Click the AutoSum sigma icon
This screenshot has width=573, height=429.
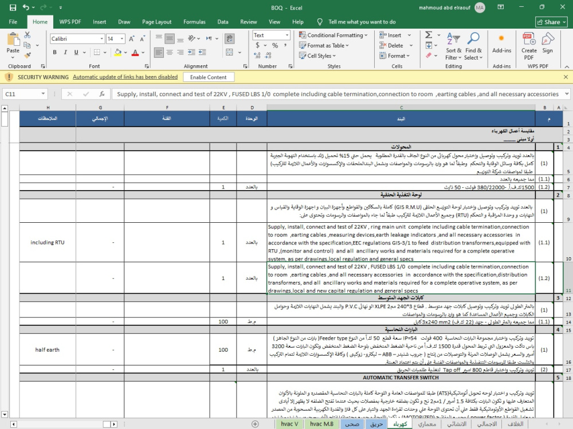pyautogui.click(x=429, y=35)
